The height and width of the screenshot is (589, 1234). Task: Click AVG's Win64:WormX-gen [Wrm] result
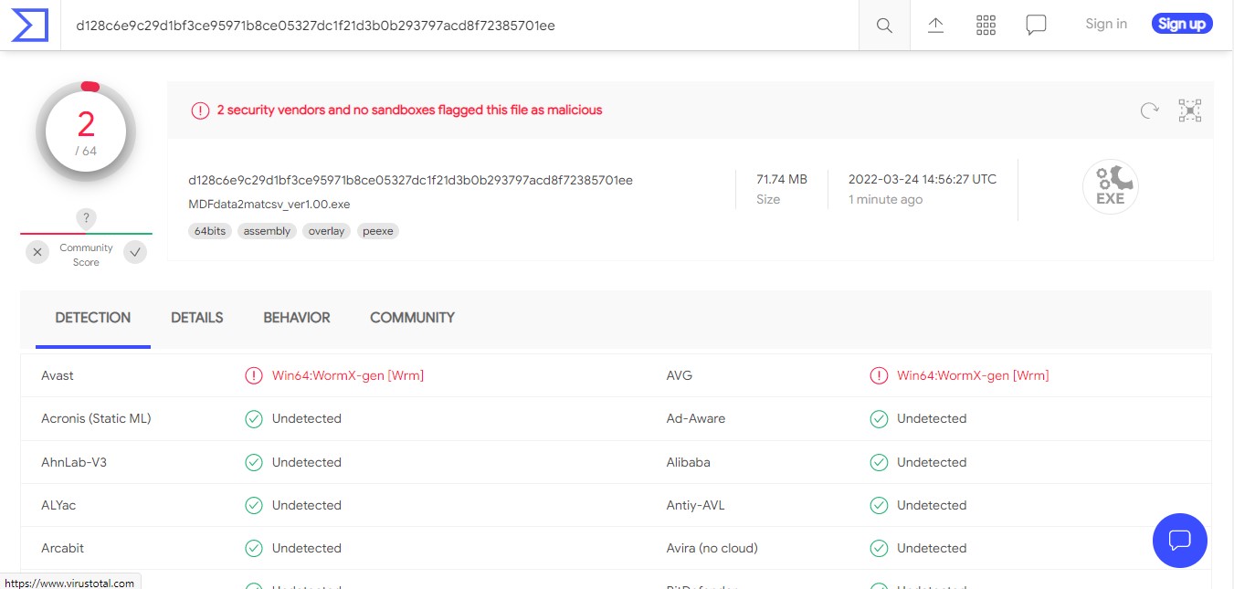point(973,375)
